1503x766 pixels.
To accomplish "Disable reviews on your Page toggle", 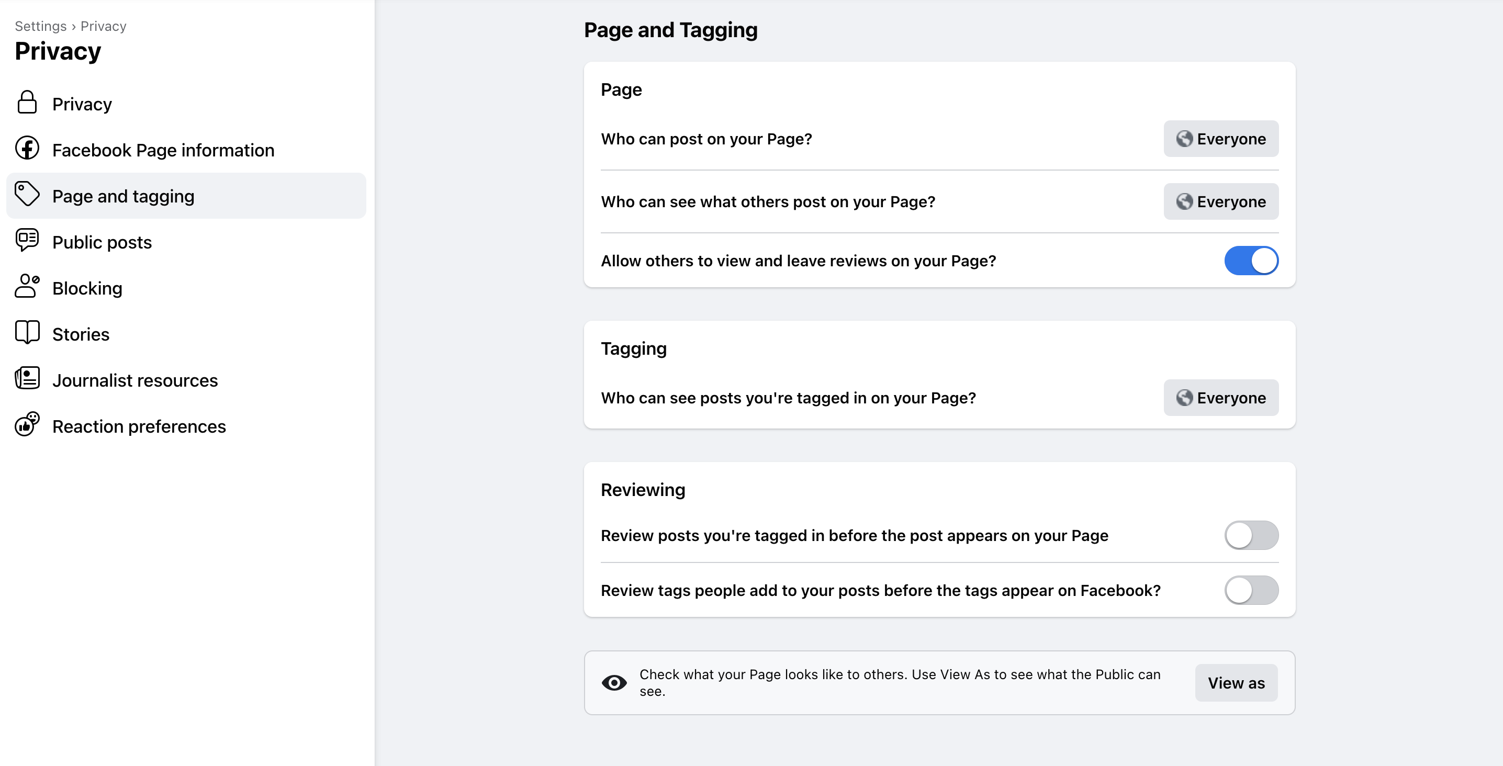I will point(1251,261).
